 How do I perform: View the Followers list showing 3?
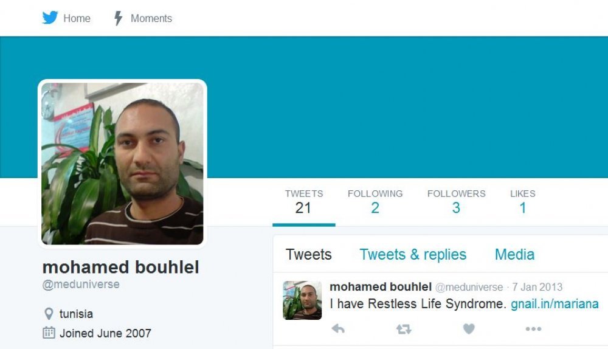(457, 202)
